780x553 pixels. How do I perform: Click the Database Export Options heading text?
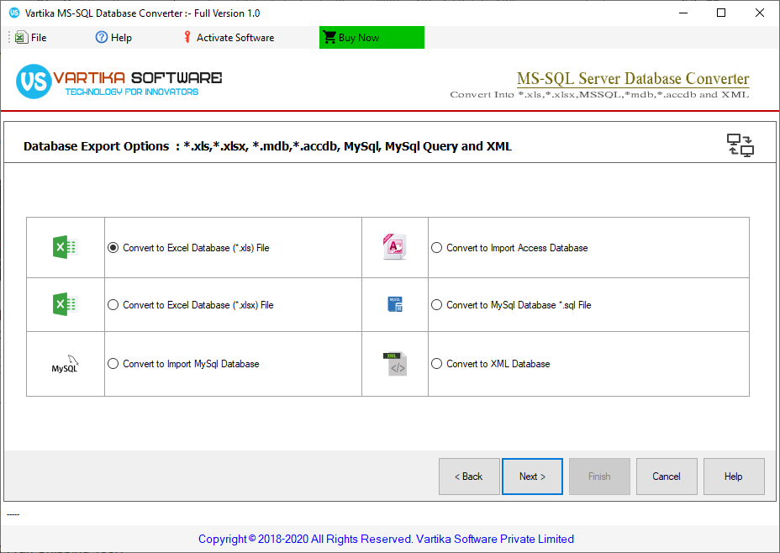[267, 146]
